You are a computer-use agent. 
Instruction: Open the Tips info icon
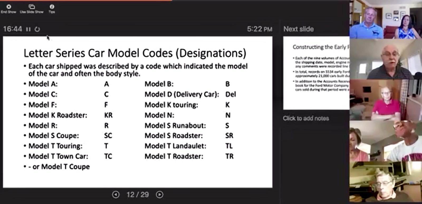click(52, 7)
